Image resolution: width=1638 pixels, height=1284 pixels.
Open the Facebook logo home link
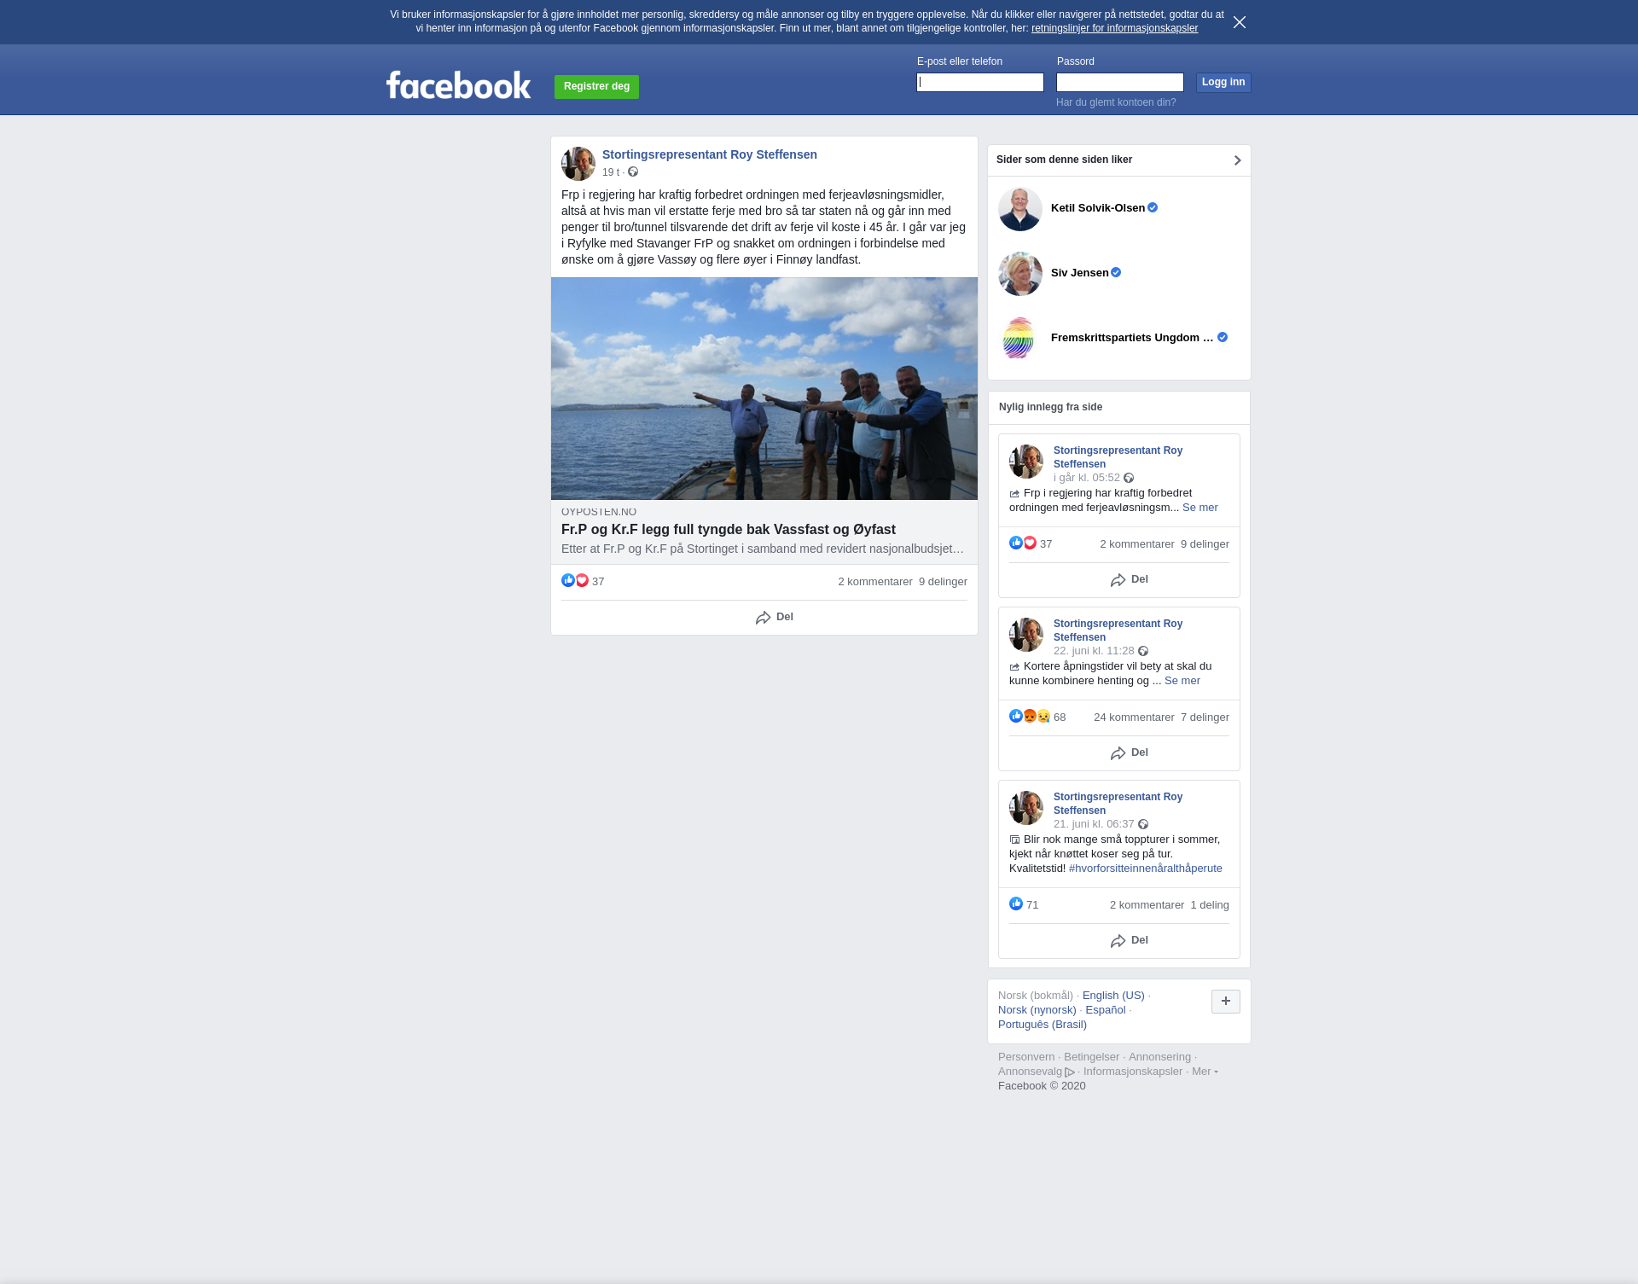point(458,85)
